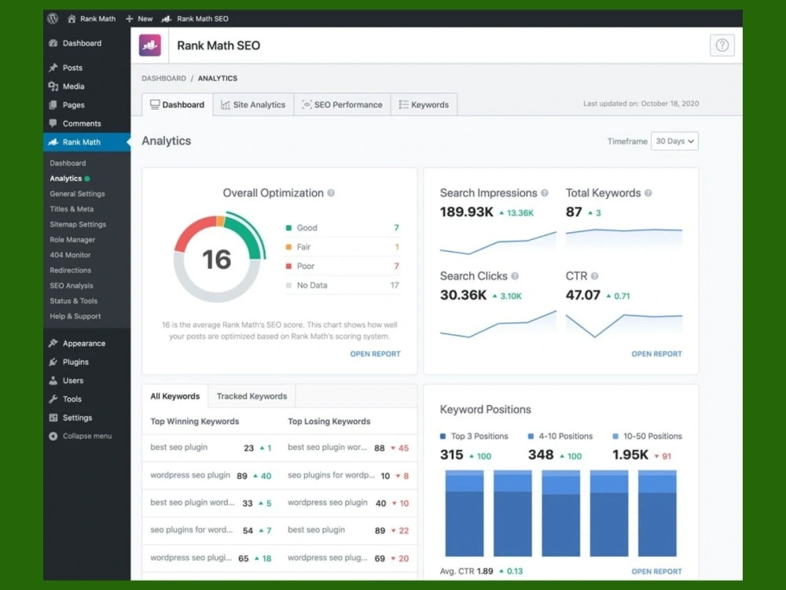Viewport: 786px width, 590px height.
Task: Click the Overall Optimization help icon
Action: click(x=331, y=194)
